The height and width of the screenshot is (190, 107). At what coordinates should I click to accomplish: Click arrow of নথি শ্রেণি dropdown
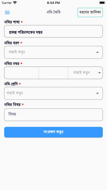point(97,93)
